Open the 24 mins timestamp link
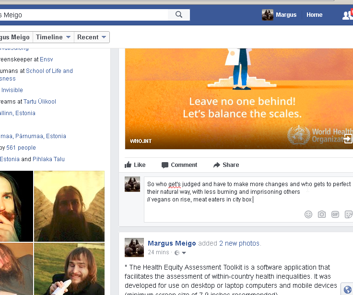The height and width of the screenshot is (295, 353). 158,252
